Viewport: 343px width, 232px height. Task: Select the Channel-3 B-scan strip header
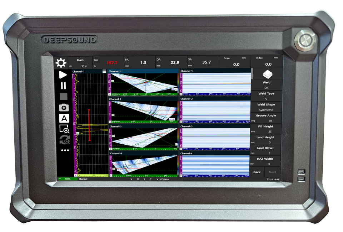point(215,126)
